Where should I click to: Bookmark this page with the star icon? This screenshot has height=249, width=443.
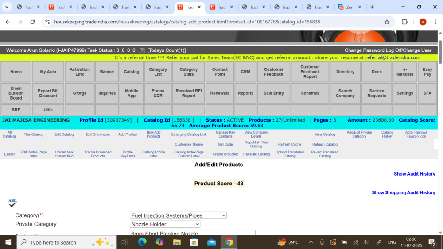[x=387, y=22]
